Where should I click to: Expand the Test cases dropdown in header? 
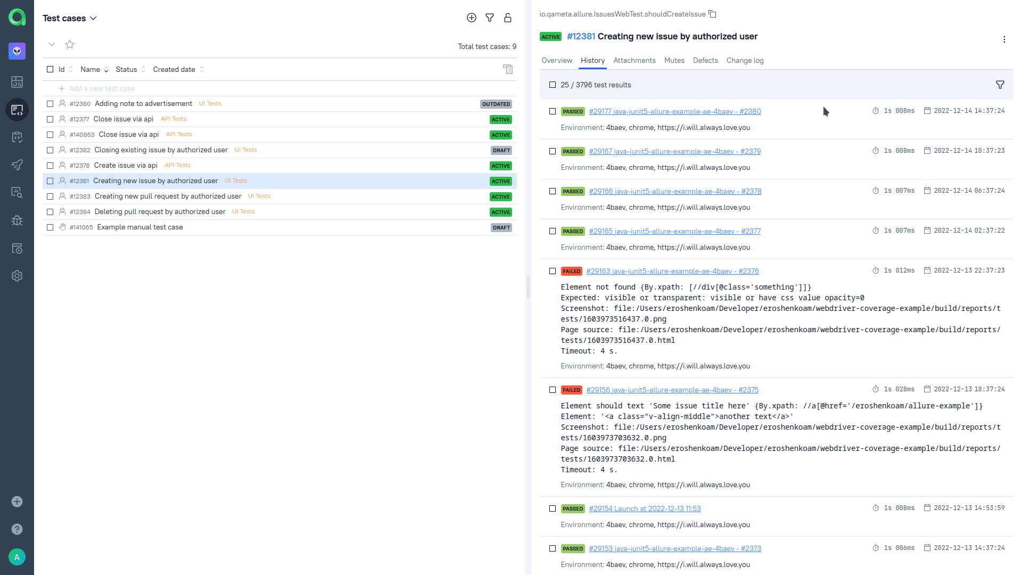click(94, 18)
